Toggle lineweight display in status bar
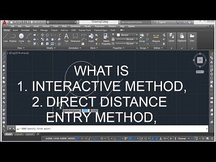The image size is (216, 162). [x=126, y=139]
